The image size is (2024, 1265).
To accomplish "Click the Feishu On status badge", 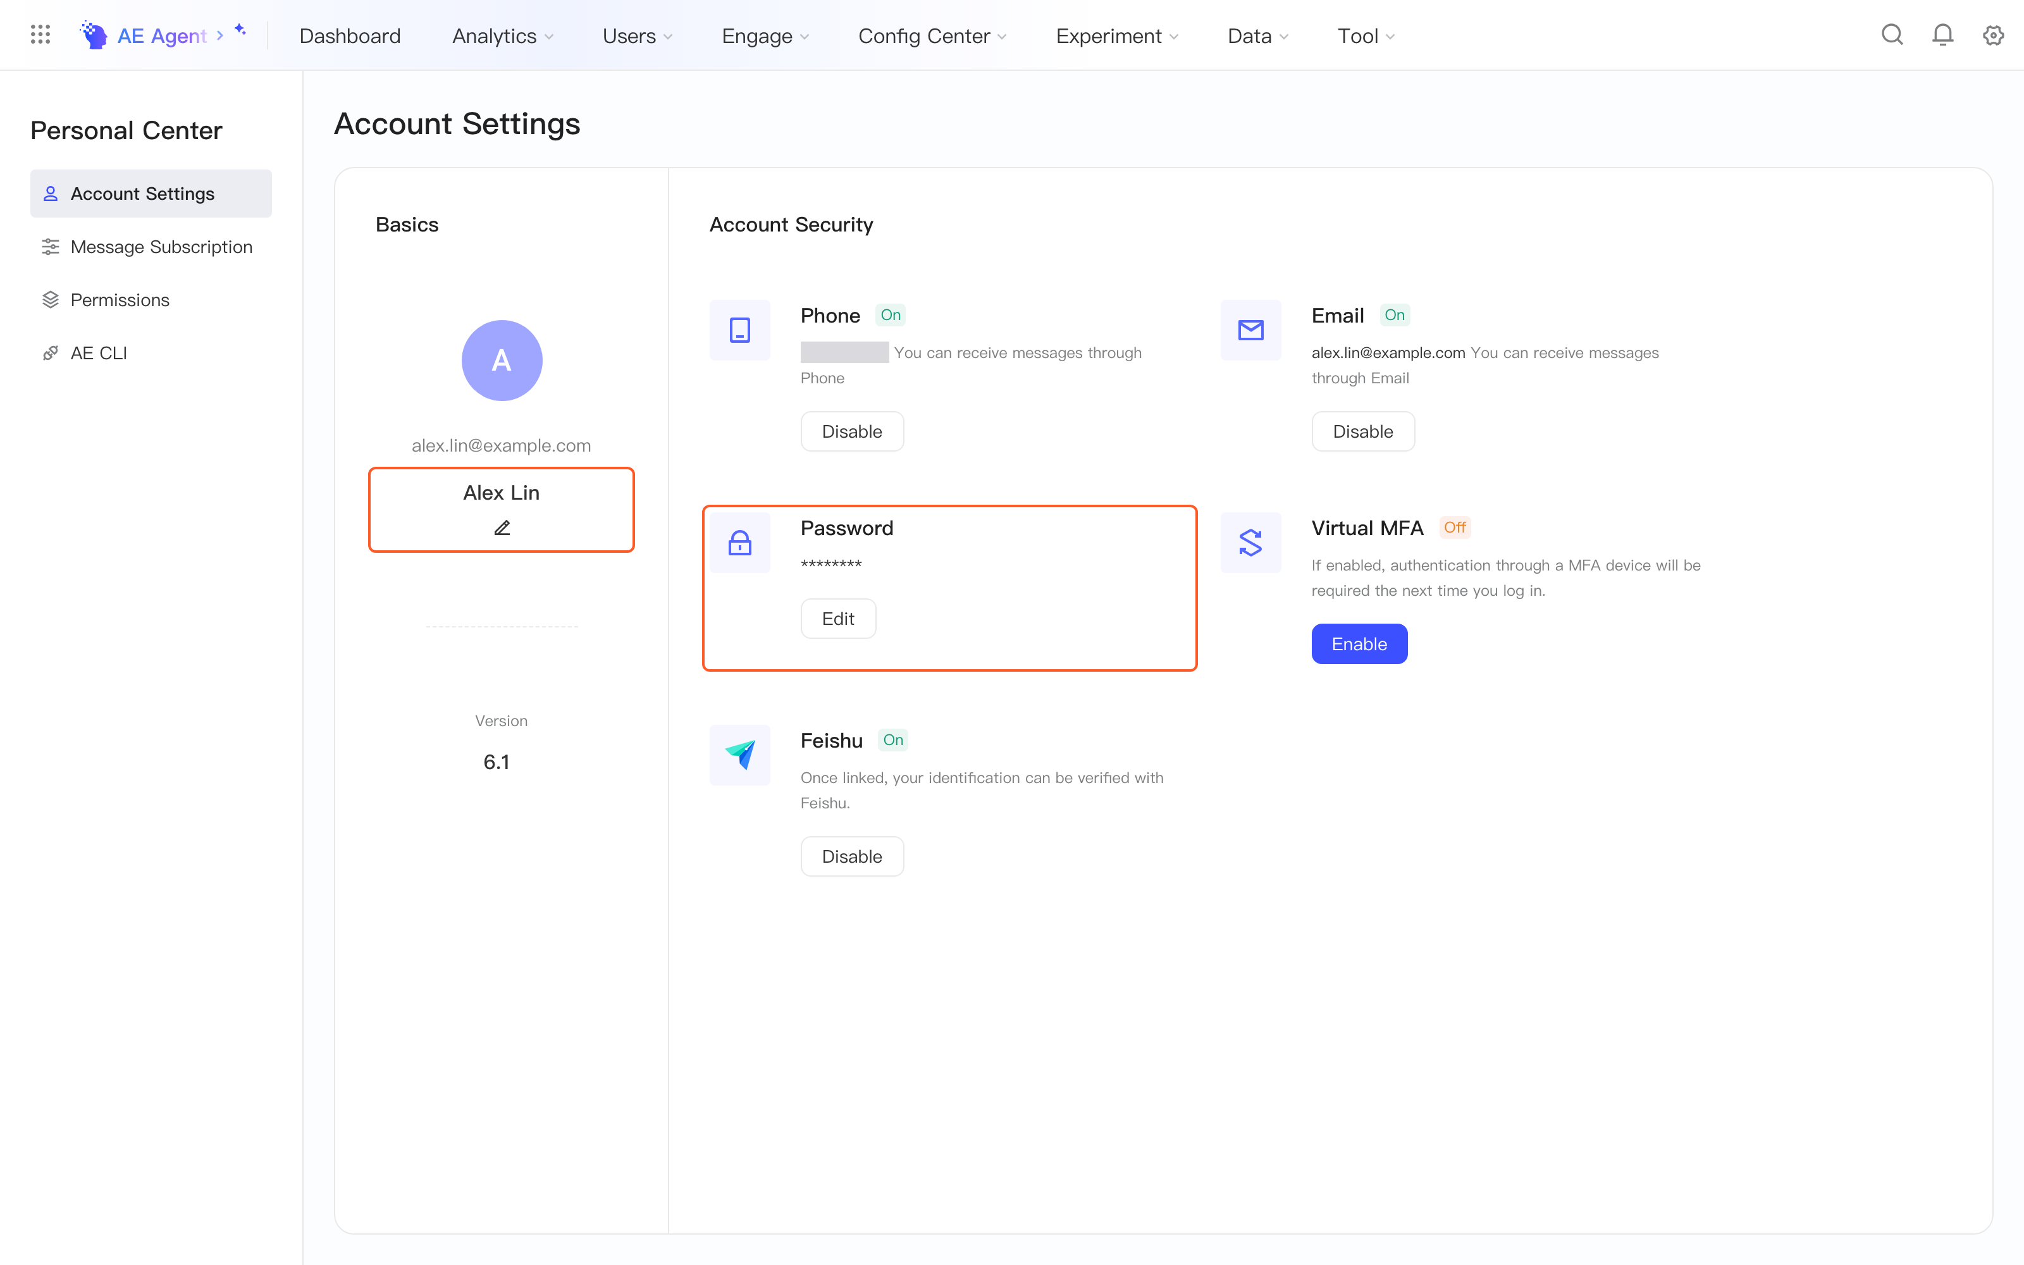I will pos(893,741).
